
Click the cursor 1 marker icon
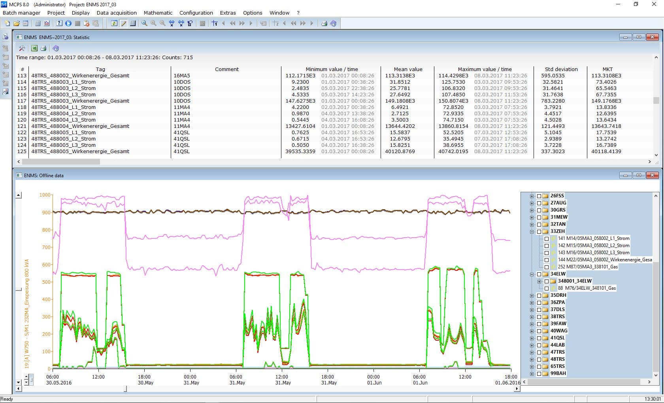pos(215,23)
